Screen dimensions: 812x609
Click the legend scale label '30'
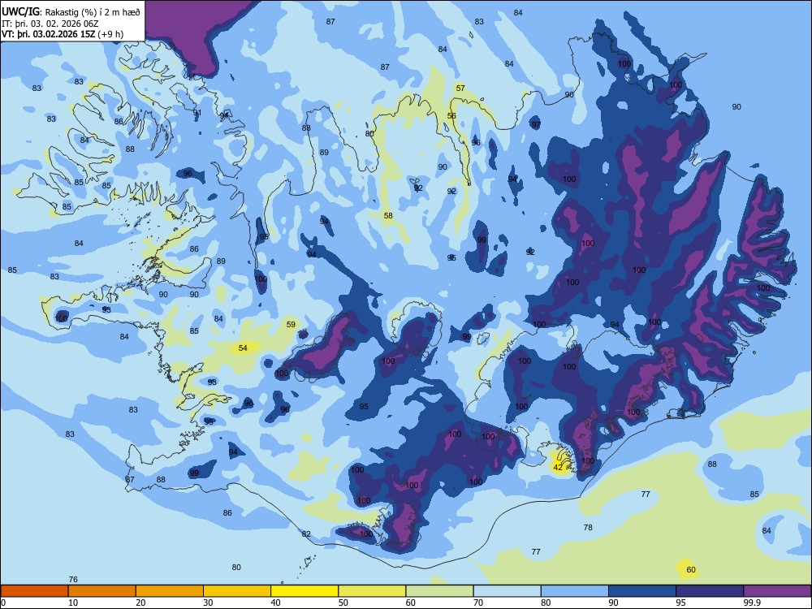208,603
